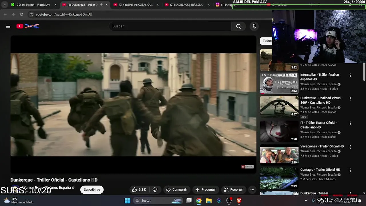Click the Recortar clip button
This screenshot has height=206, width=366.
tap(233, 190)
